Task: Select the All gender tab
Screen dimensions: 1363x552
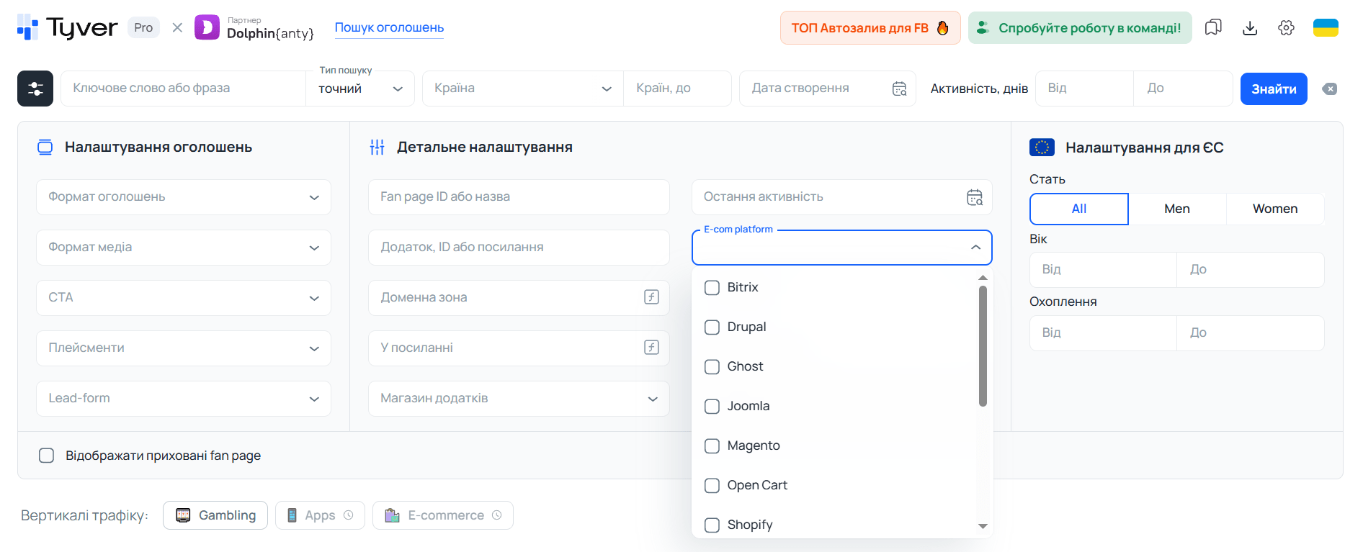Action: (x=1079, y=209)
